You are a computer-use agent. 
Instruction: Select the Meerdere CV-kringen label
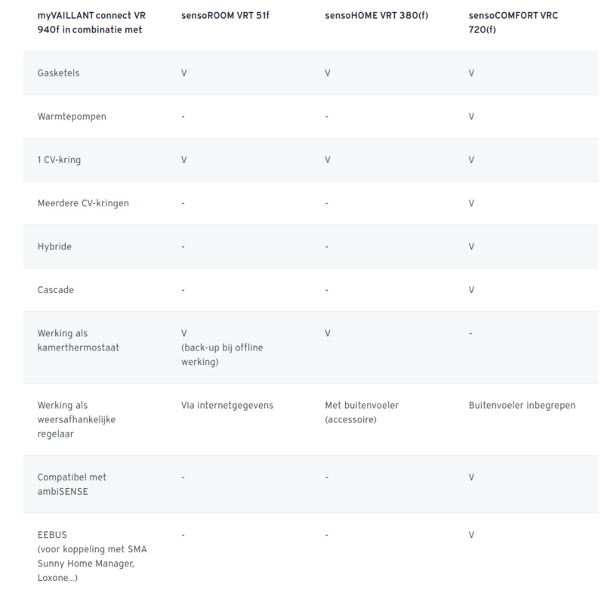(x=83, y=203)
